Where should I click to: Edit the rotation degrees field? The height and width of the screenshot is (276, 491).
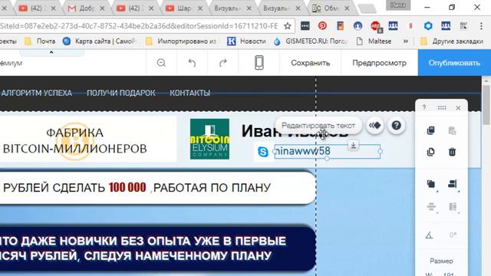click(453, 235)
